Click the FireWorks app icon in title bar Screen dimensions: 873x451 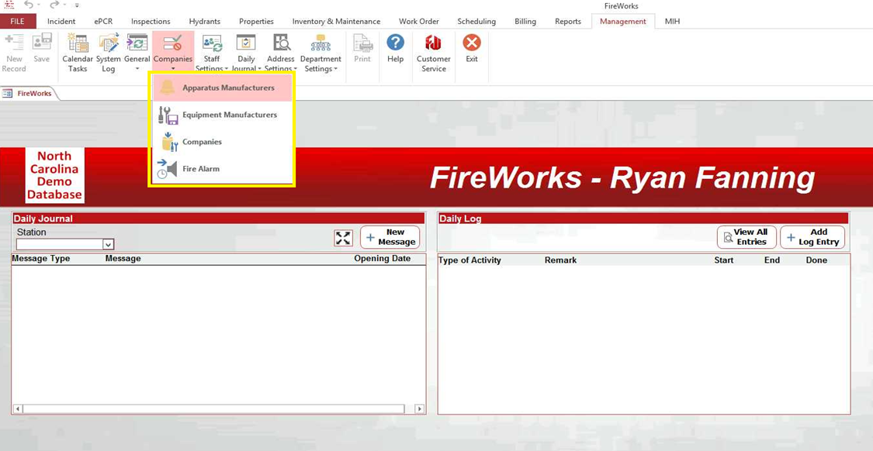point(9,5)
